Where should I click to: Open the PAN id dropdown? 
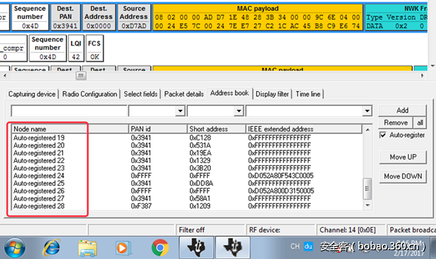coord(180,111)
